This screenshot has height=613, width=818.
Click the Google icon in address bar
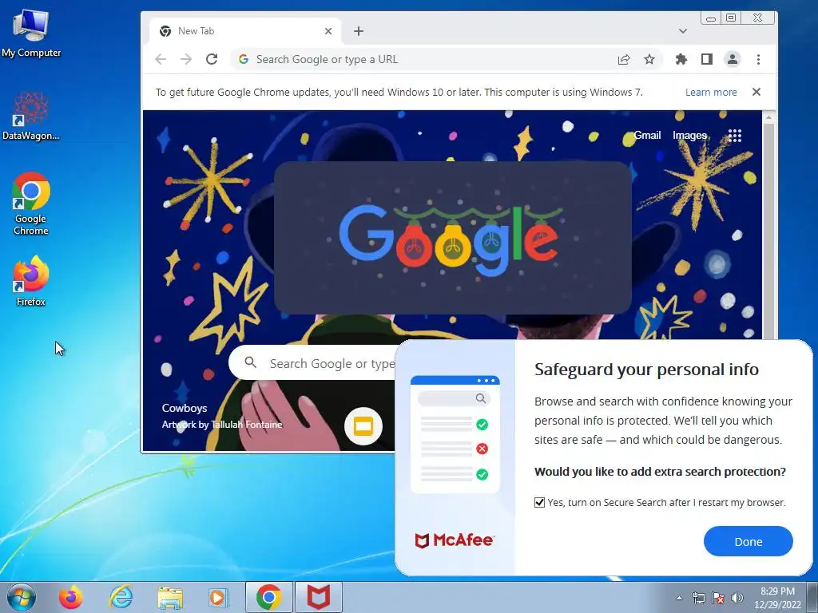(244, 59)
